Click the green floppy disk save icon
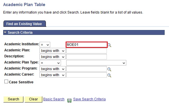Screen dimensions: 169x107 [x=69, y=100]
